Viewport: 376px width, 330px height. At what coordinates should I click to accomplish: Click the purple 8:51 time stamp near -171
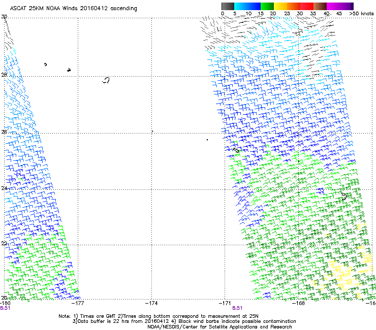(x=237, y=308)
